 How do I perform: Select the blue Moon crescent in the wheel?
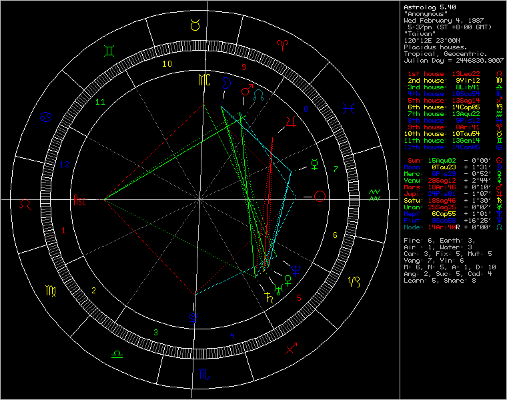pyautogui.click(x=226, y=83)
